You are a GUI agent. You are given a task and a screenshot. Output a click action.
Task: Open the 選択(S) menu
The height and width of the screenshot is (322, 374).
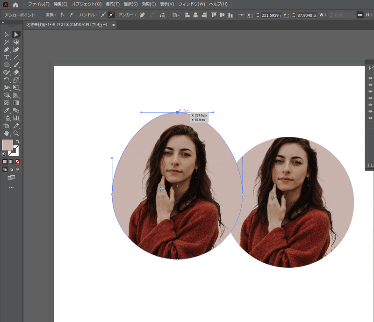131,4
